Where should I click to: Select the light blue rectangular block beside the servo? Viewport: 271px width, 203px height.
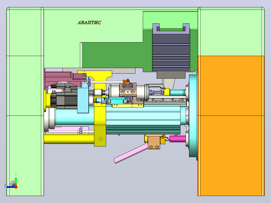[x=83, y=100]
